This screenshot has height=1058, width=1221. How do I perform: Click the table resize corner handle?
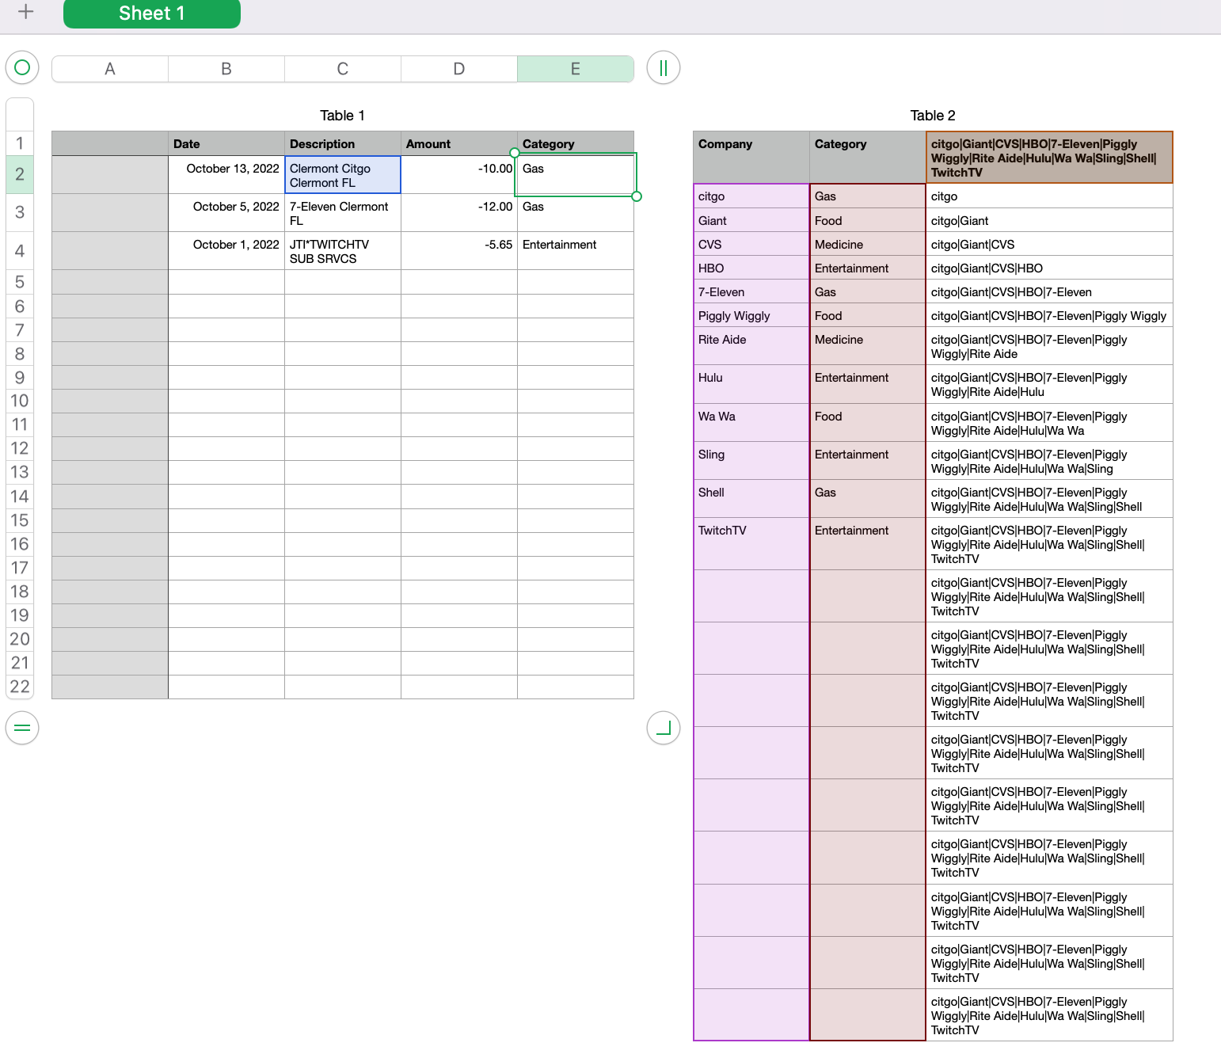click(x=664, y=728)
